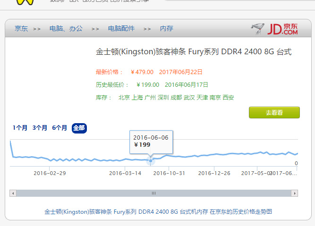
Task: Click the scrollbar left arrow under chart
Action: click(13, 193)
